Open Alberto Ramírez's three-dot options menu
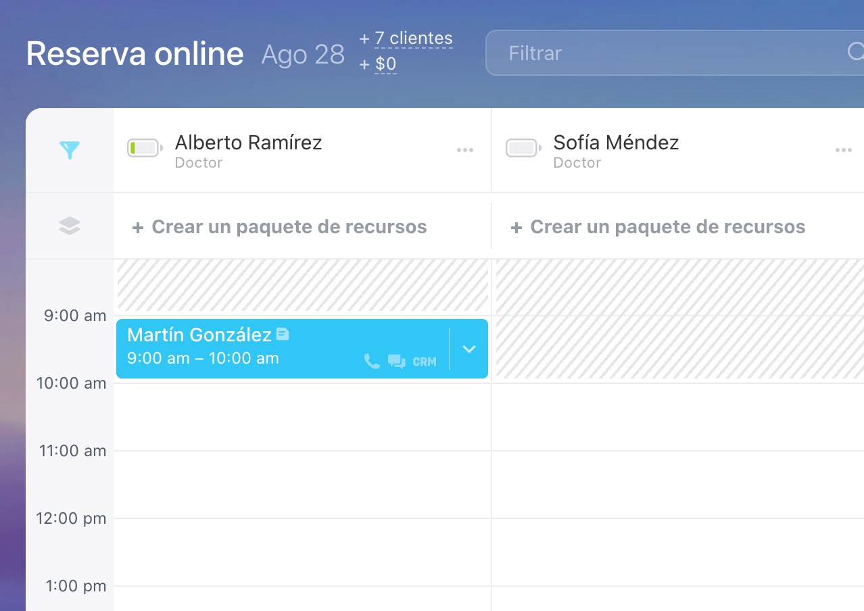The width and height of the screenshot is (864, 611). [x=464, y=150]
